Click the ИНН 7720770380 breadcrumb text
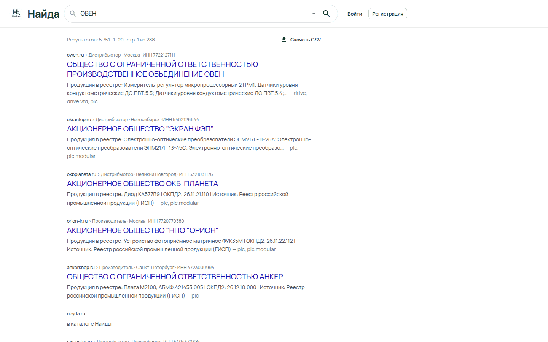 point(166,221)
